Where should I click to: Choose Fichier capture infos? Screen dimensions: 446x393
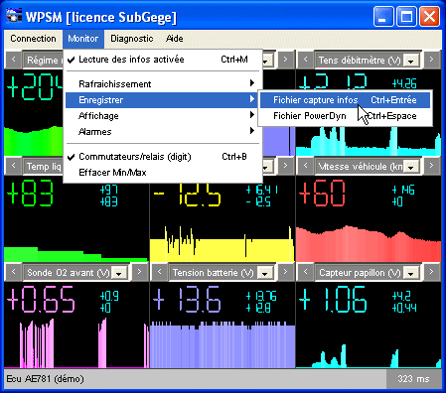pyautogui.click(x=345, y=100)
